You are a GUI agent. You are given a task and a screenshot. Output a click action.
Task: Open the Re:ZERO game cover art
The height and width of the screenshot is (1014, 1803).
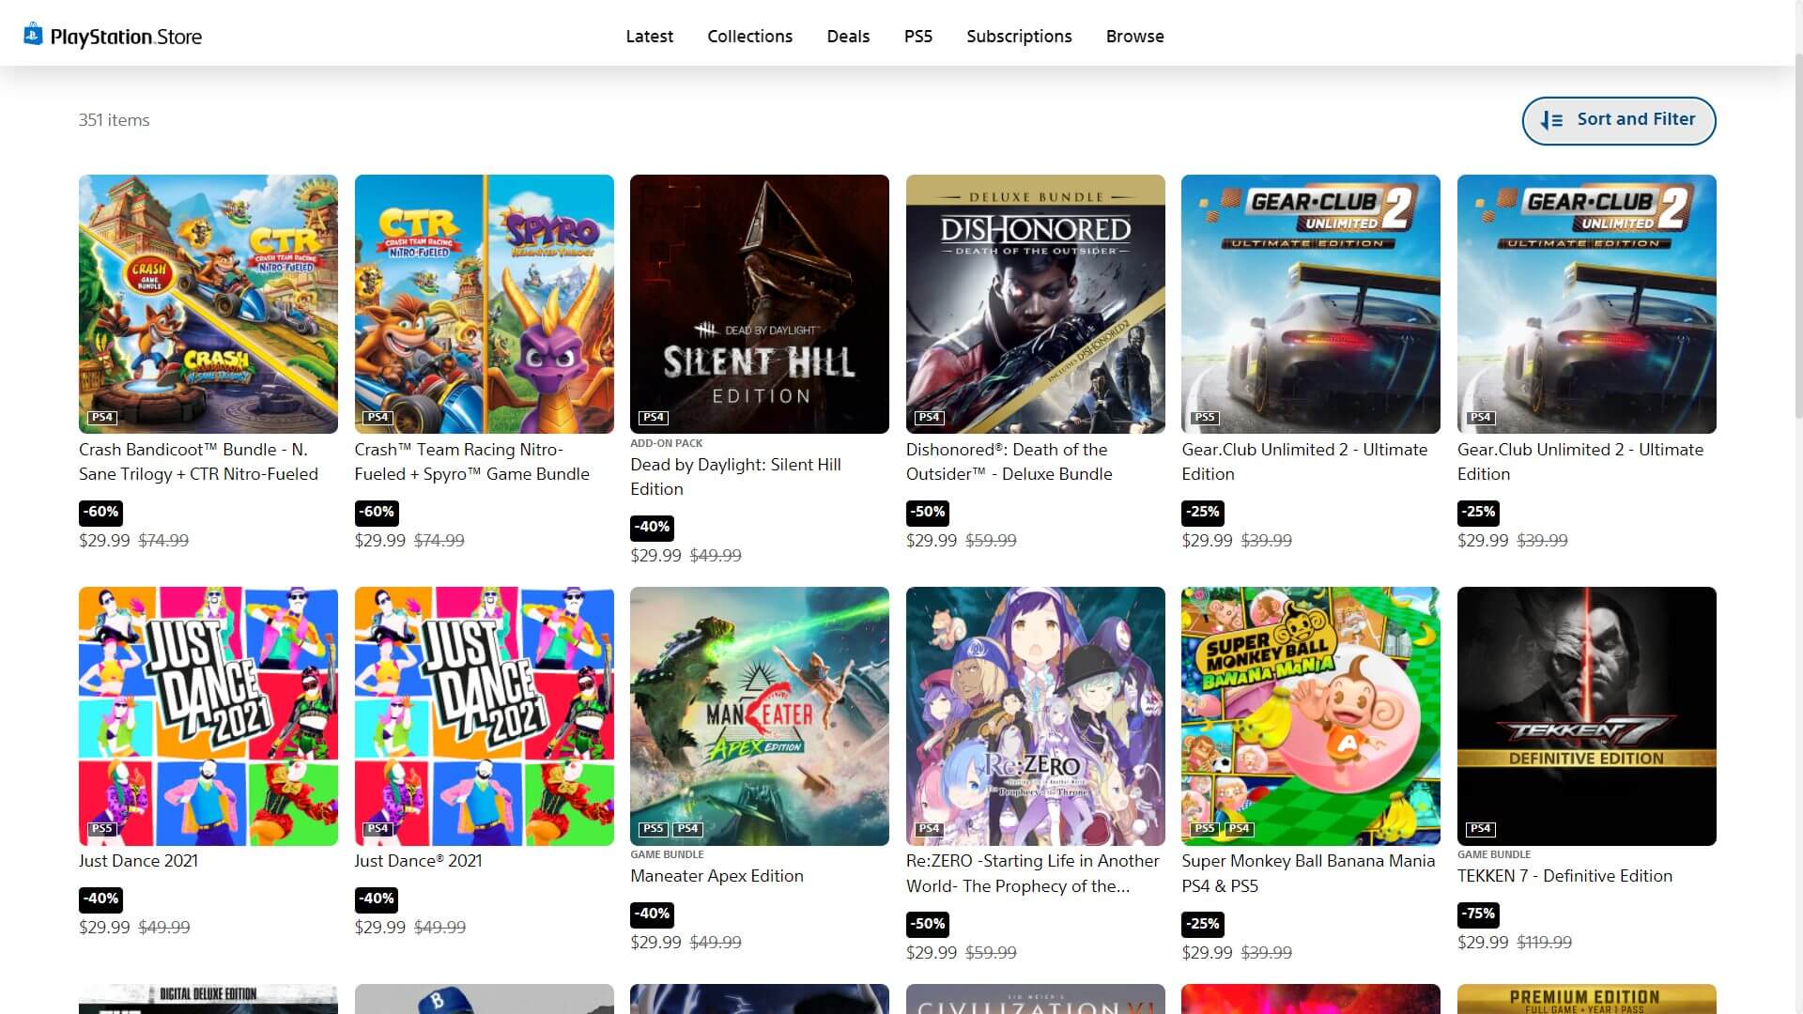(1035, 715)
